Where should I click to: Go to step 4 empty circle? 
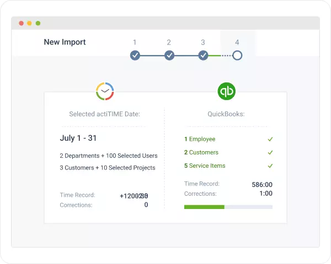237,56
